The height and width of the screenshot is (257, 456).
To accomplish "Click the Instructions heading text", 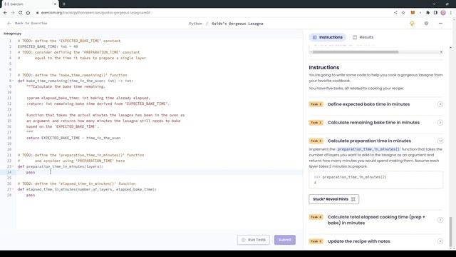I will [324, 67].
